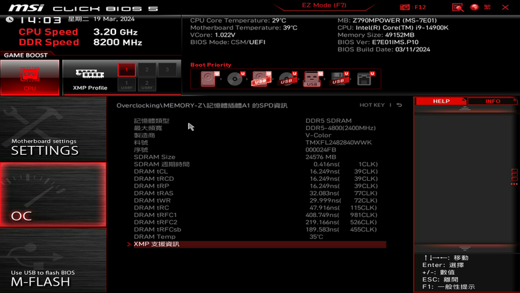Image resolution: width=520 pixels, height=293 pixels.
Task: Switch to the INFO tab
Action: point(493,101)
